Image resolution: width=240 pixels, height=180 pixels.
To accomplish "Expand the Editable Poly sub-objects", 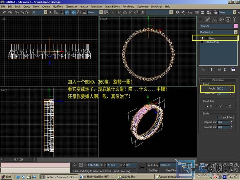I will pyautogui.click(x=202, y=42).
